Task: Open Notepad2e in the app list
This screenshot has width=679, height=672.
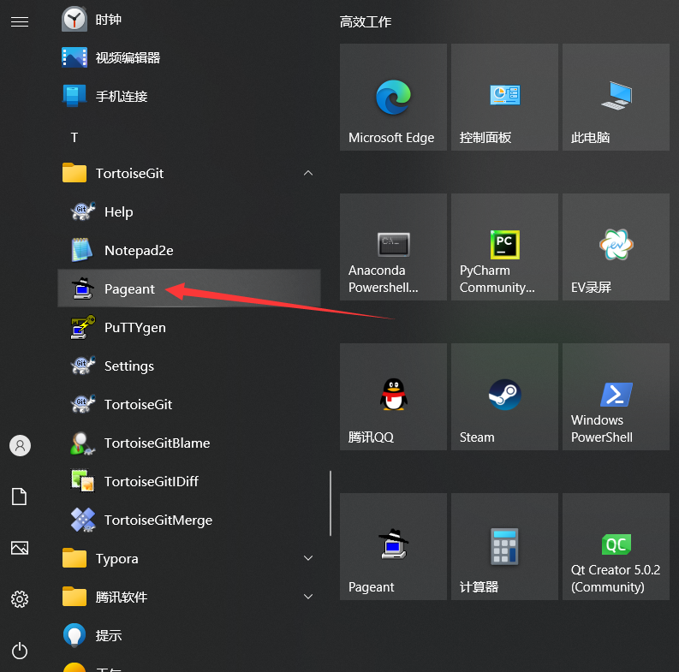Action: 138,251
